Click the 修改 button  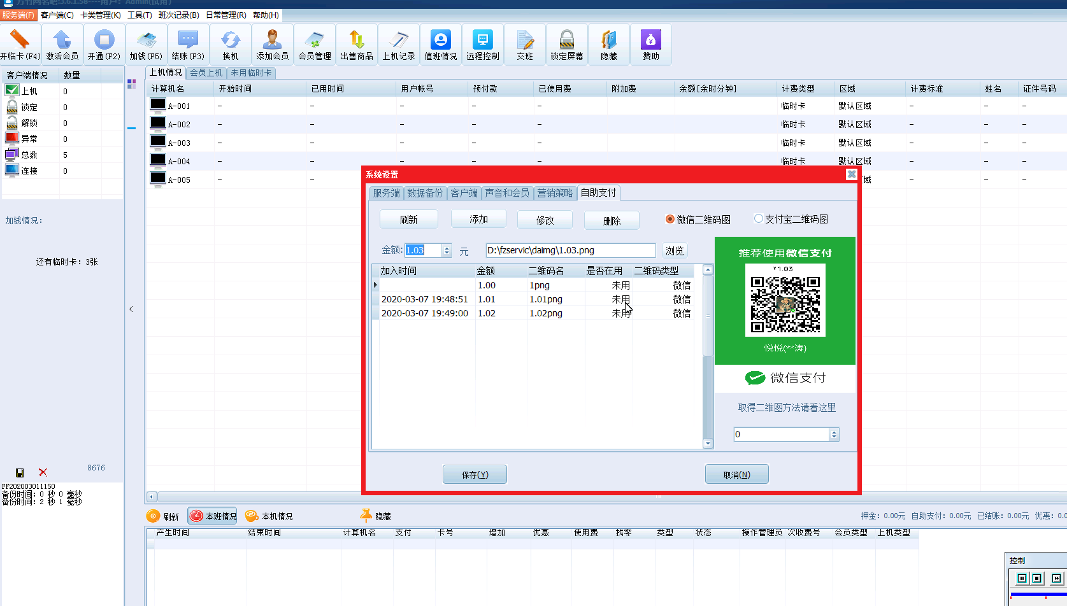coord(545,220)
